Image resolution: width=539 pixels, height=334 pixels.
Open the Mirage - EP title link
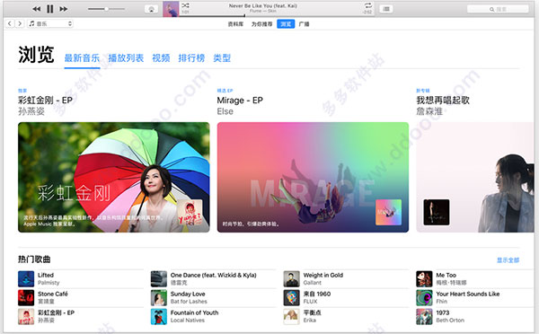(x=240, y=101)
